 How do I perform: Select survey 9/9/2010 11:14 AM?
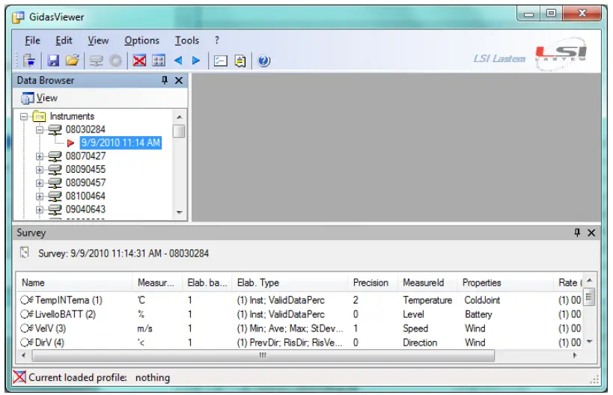121,143
